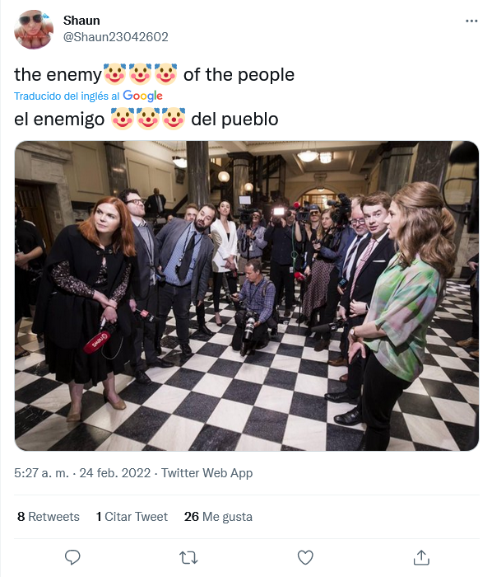Open the tweet photo of reporters

coord(247,296)
